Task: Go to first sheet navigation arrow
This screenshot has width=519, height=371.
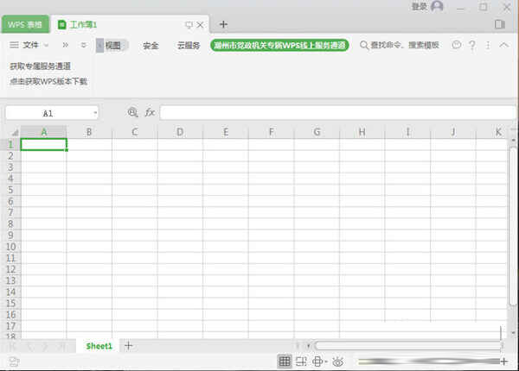Action: pyautogui.click(x=13, y=347)
